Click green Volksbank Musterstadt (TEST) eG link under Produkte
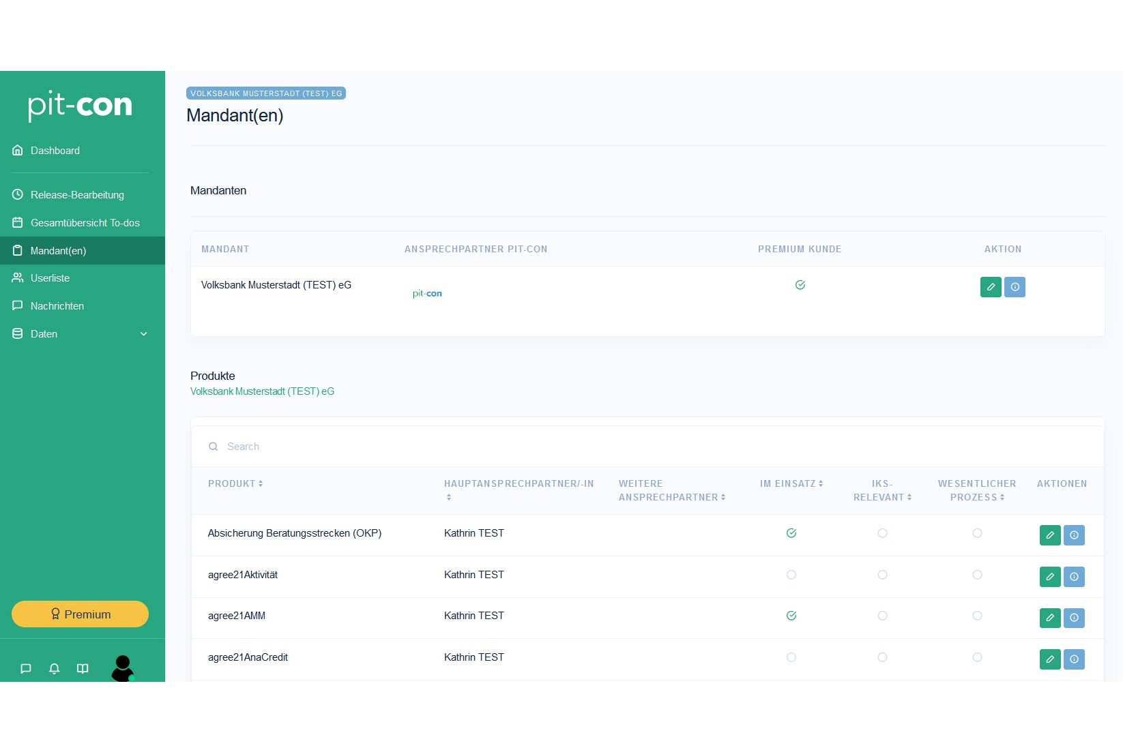 click(262, 391)
